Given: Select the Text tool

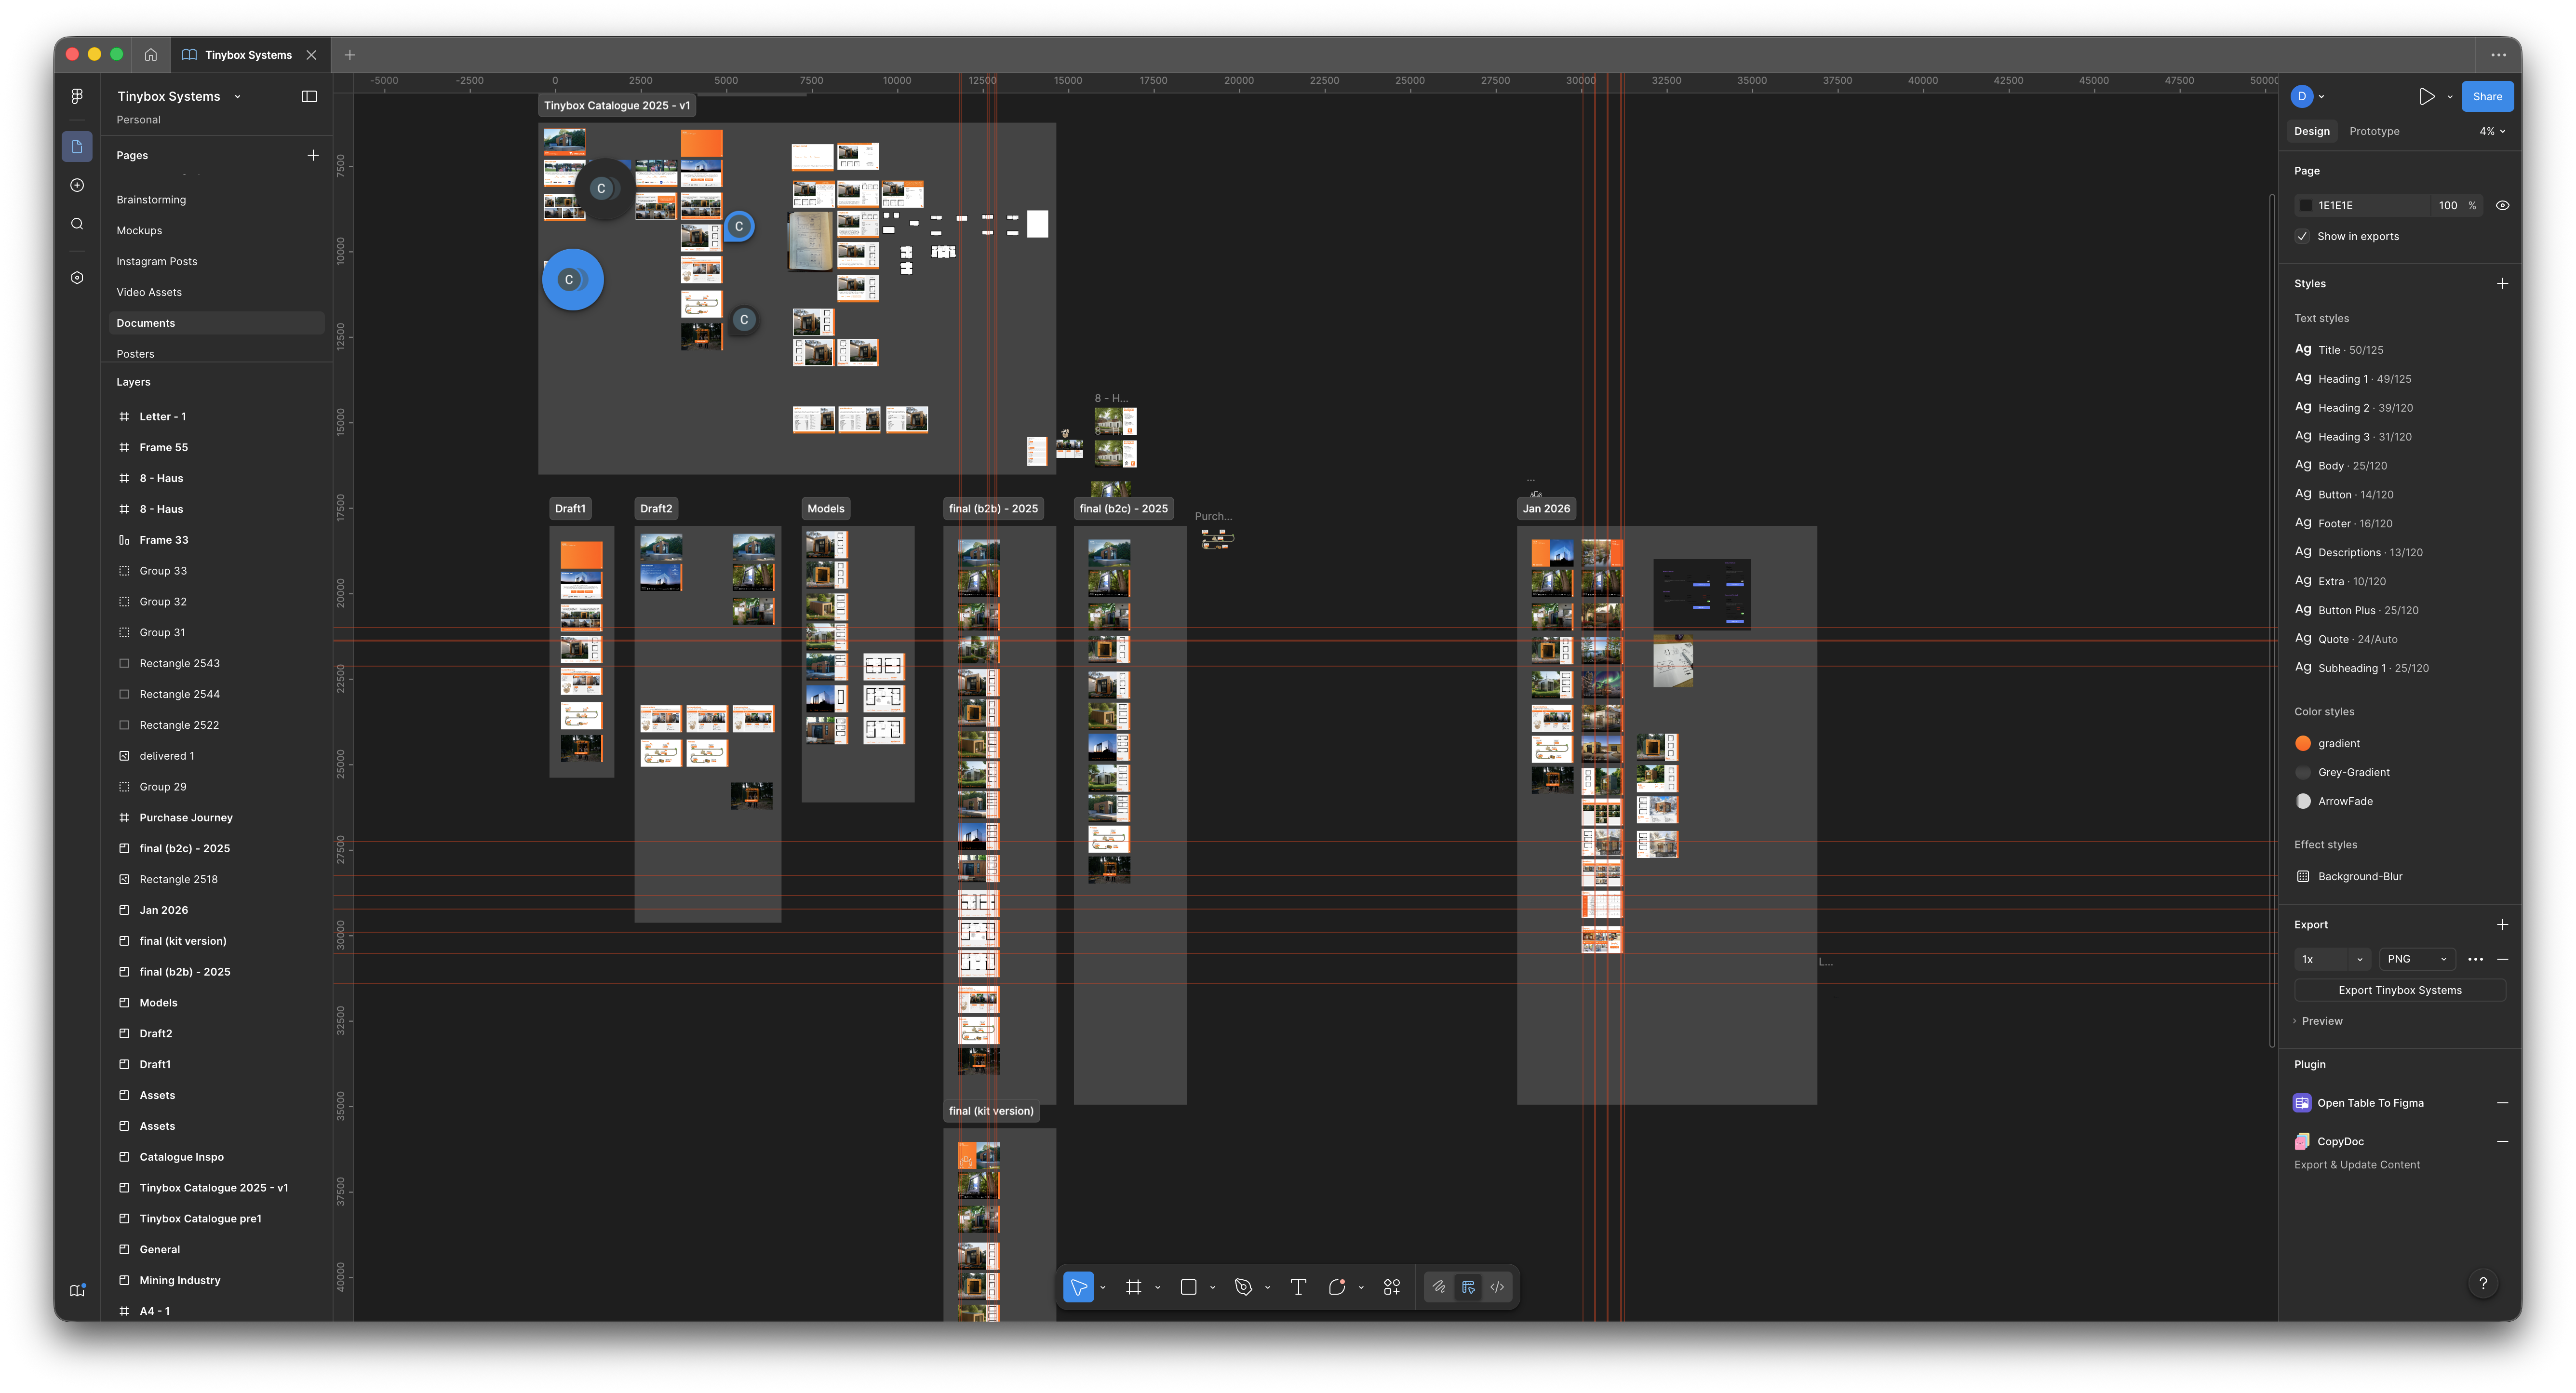Looking at the screenshot, I should coord(1298,1287).
